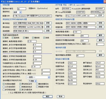
Task: Click the 配置文件 path field
Action: (32, 16)
